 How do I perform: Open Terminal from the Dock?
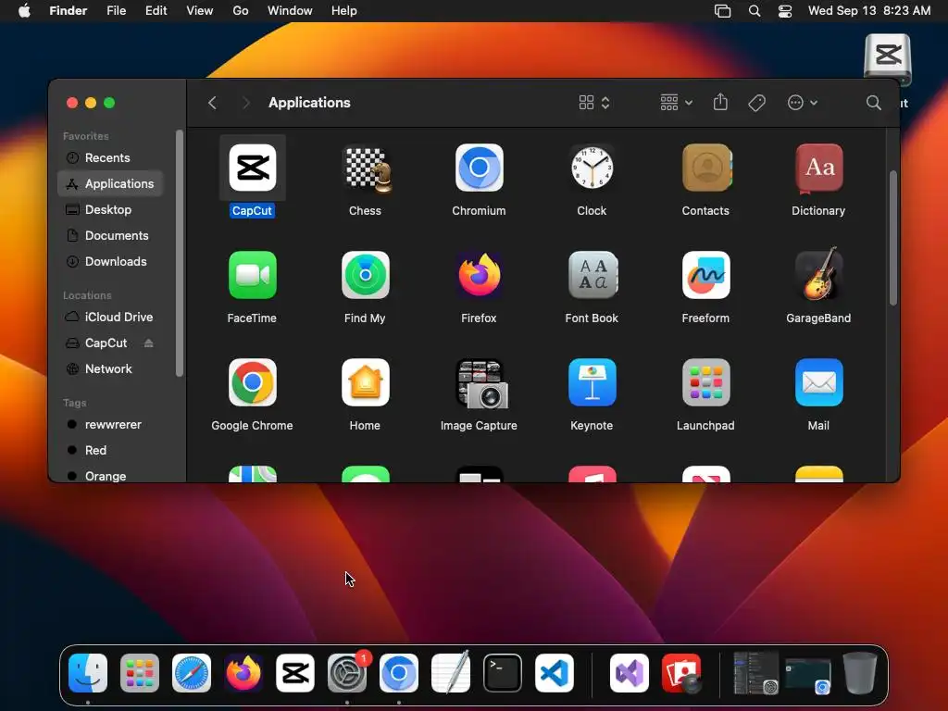(x=503, y=673)
